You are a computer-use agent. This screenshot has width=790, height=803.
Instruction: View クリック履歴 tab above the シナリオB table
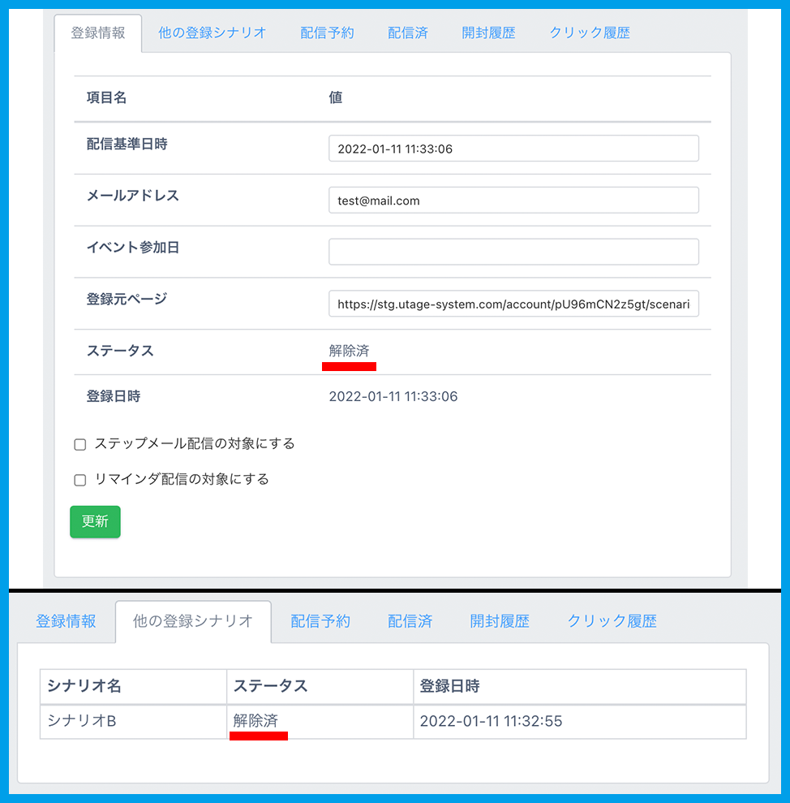coord(612,621)
